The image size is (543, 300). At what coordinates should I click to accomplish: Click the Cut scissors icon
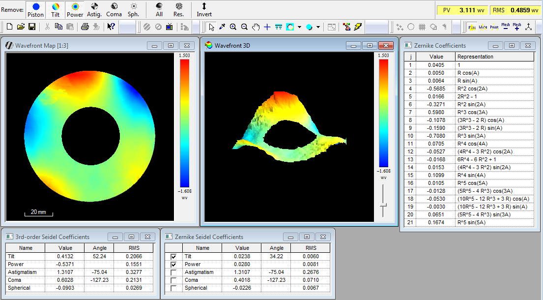48,27
